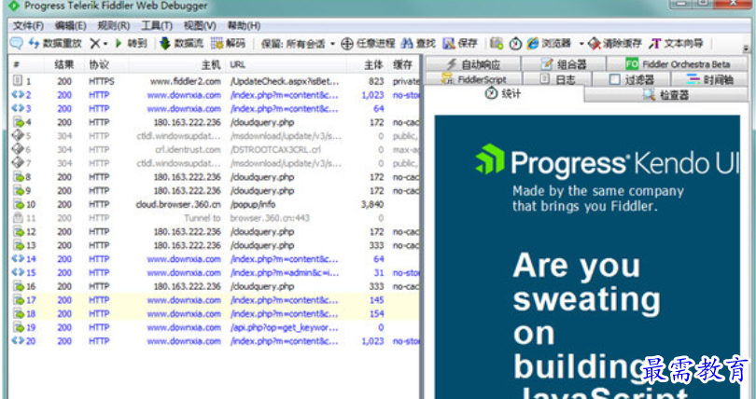Switch to the 组合器 tab
Viewport: 756px width, 399px height.
pyautogui.click(x=564, y=64)
